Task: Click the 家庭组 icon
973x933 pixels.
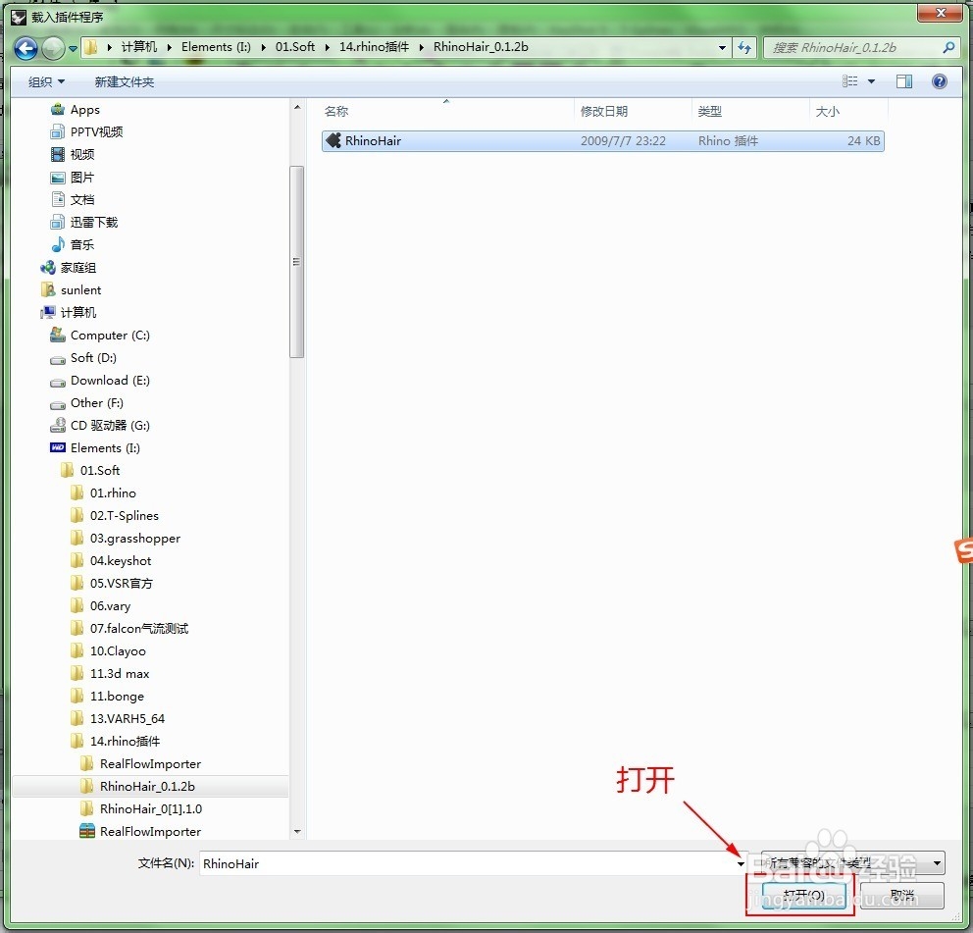Action: (48, 268)
